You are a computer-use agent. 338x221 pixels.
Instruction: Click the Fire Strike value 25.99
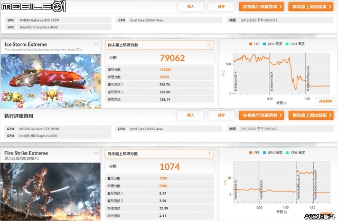(x=164, y=208)
